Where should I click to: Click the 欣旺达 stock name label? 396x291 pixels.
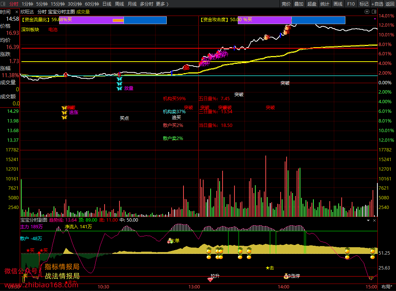point(27,12)
